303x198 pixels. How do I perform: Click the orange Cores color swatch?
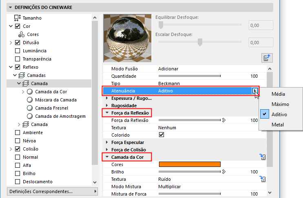click(189, 164)
